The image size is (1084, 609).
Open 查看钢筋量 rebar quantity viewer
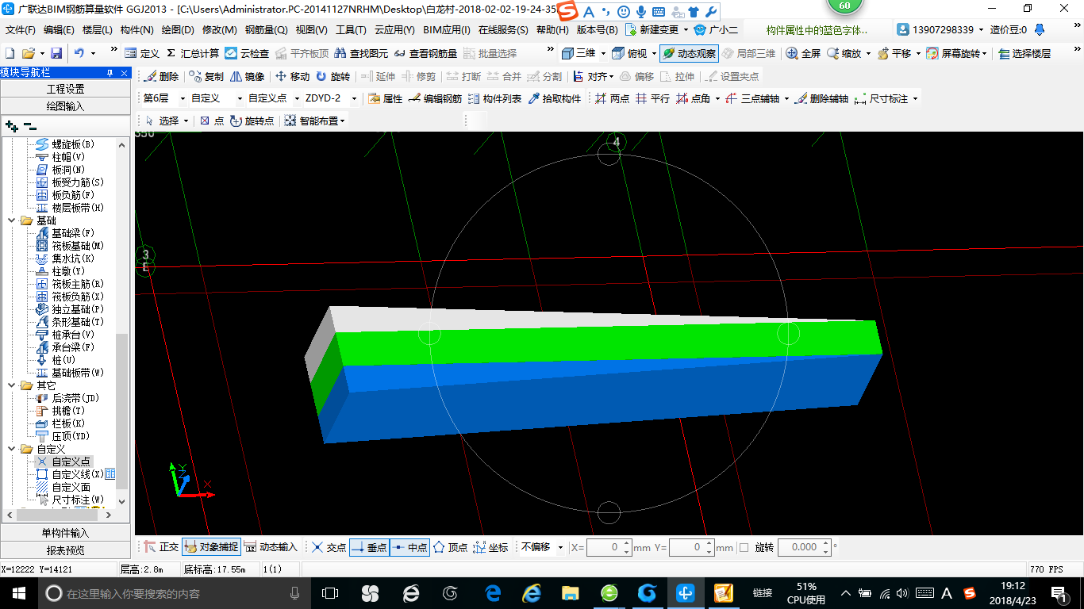[425, 53]
